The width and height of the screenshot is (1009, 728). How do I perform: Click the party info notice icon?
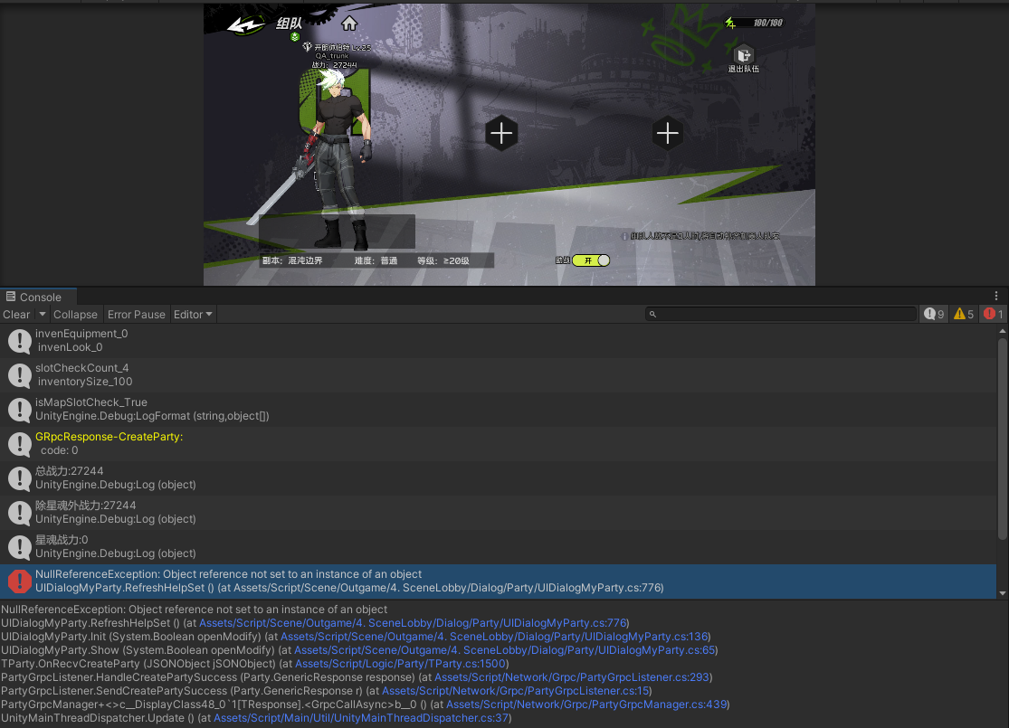click(624, 236)
